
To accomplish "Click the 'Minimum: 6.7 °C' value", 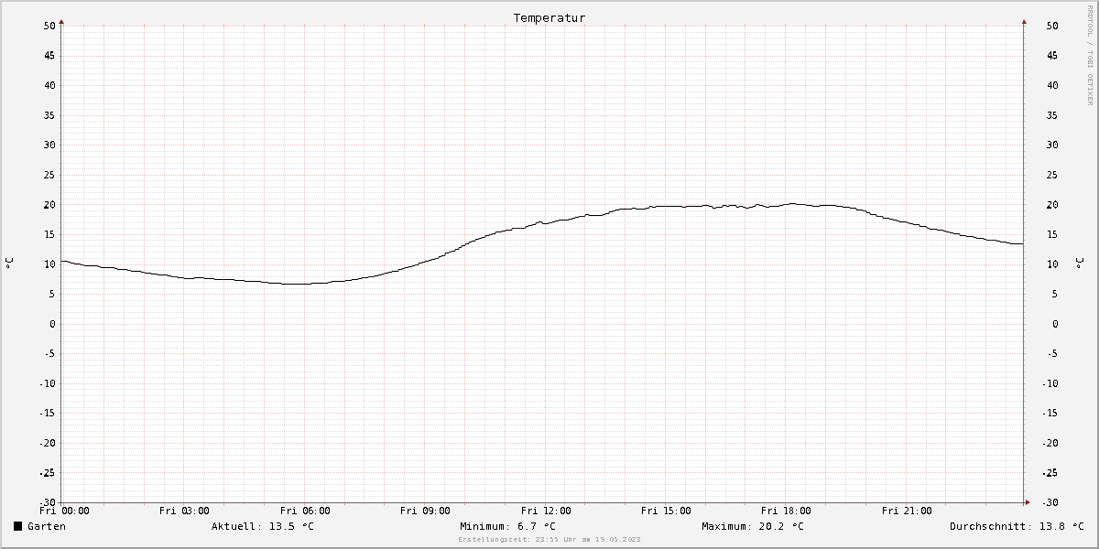I will click(x=508, y=526).
